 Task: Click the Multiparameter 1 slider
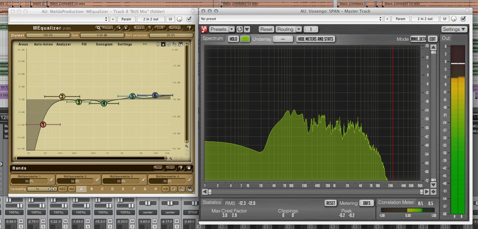(29, 181)
